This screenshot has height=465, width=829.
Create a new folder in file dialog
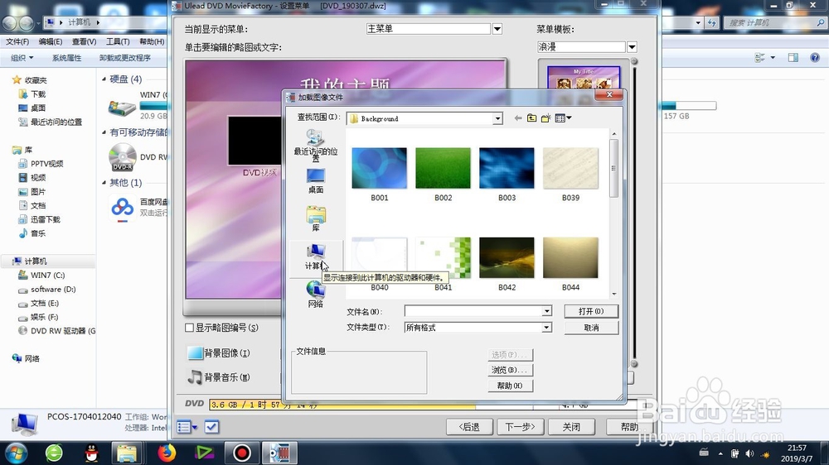coord(546,118)
